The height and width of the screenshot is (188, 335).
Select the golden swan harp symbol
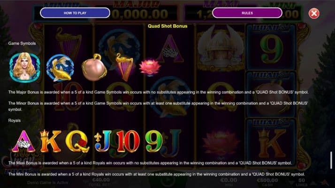[124, 67]
